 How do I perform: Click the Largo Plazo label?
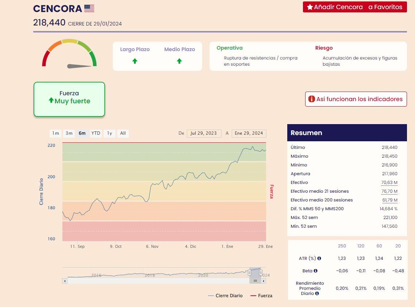135,49
